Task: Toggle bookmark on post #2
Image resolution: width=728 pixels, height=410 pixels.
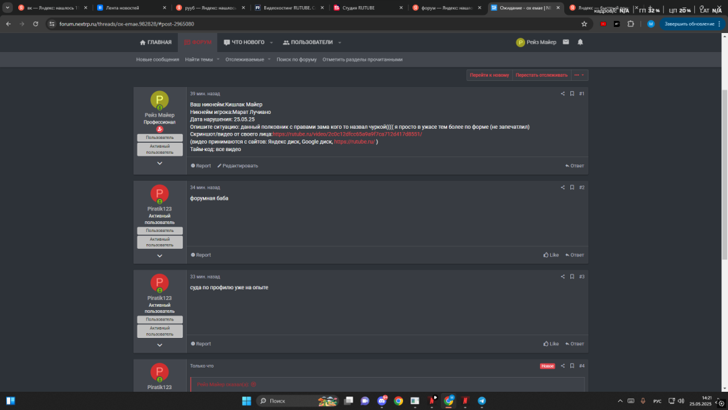Action: tap(572, 187)
